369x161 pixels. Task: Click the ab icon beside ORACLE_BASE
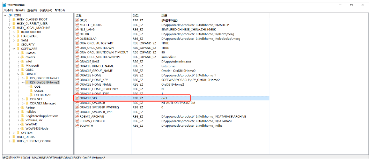point(77,61)
